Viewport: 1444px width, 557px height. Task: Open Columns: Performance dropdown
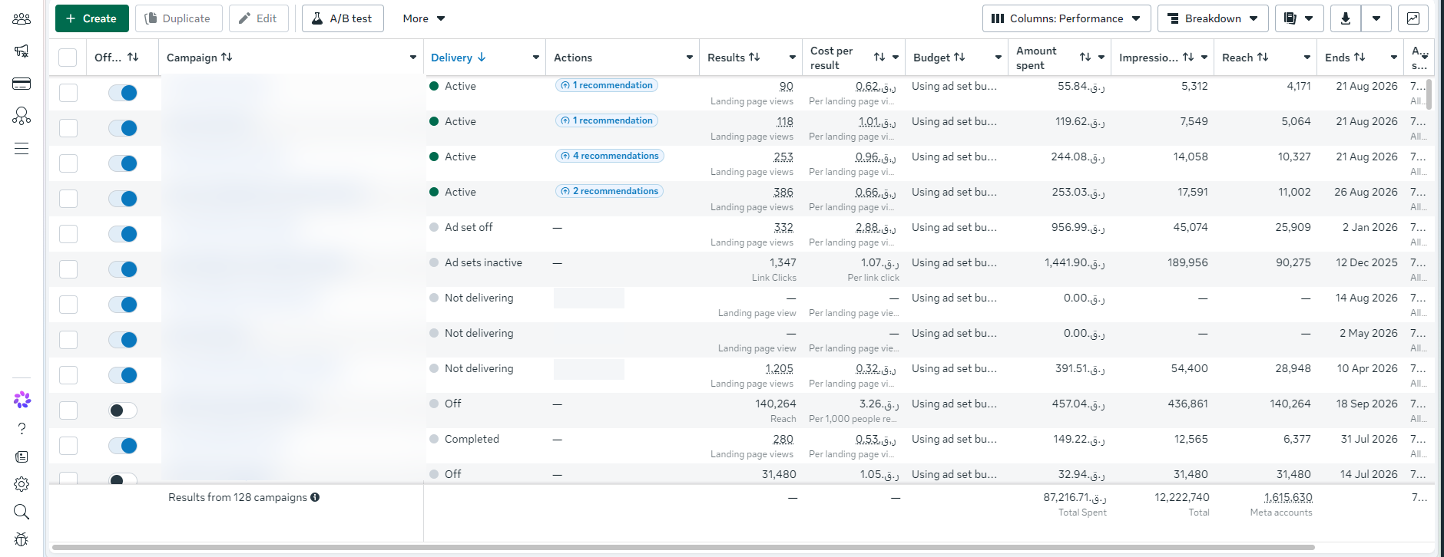tap(1066, 18)
